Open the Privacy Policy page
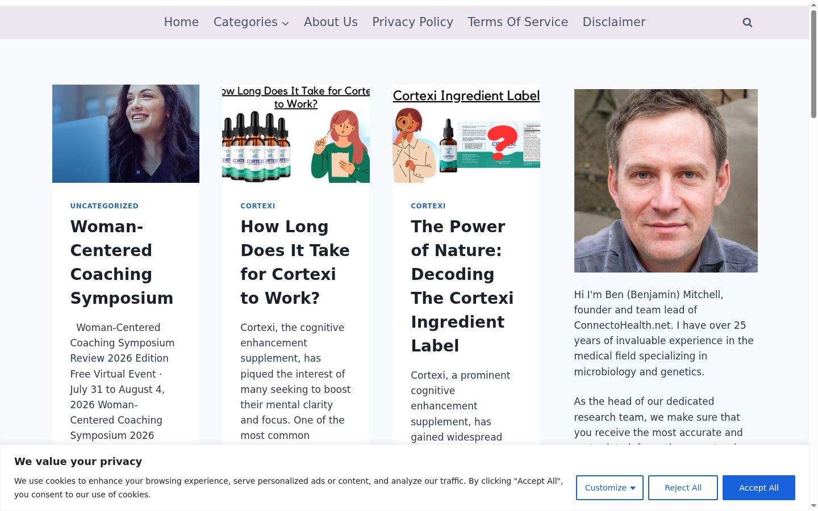Viewport: 818px width, 511px height. click(412, 22)
